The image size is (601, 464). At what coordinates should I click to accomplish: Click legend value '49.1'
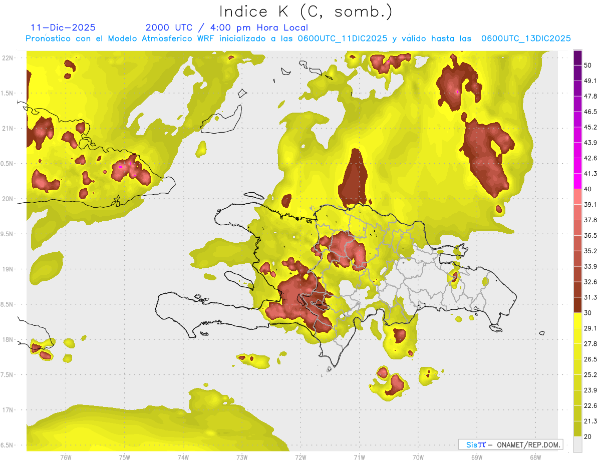point(590,81)
